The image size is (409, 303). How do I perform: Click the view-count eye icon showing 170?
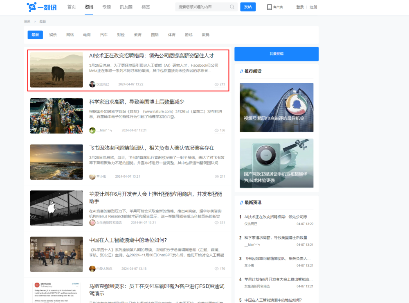pyautogui.click(x=216, y=269)
